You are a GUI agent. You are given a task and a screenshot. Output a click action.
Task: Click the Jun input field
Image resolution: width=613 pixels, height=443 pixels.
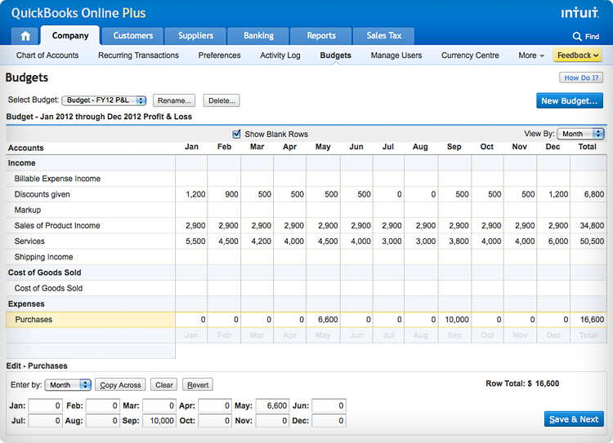[329, 405]
